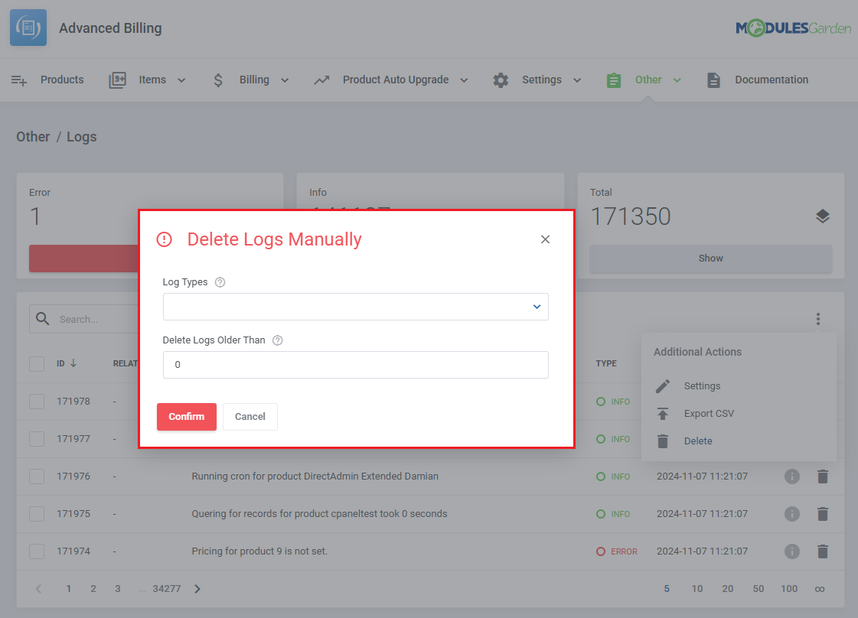The width and height of the screenshot is (858, 618).
Task: Click the upload icon next to Export CSV
Action: click(663, 414)
